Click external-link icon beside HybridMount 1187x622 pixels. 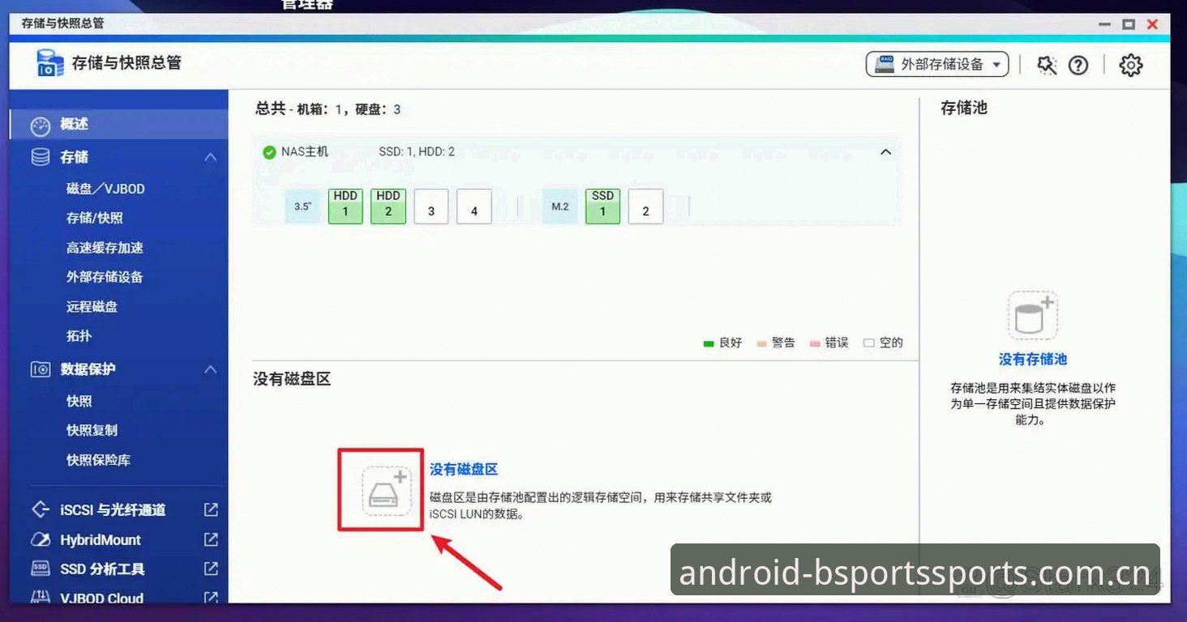211,539
